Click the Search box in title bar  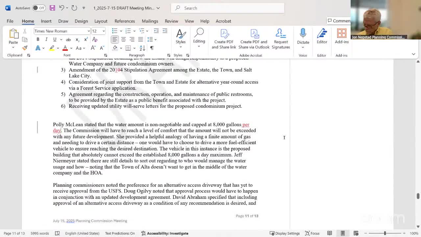point(228,8)
